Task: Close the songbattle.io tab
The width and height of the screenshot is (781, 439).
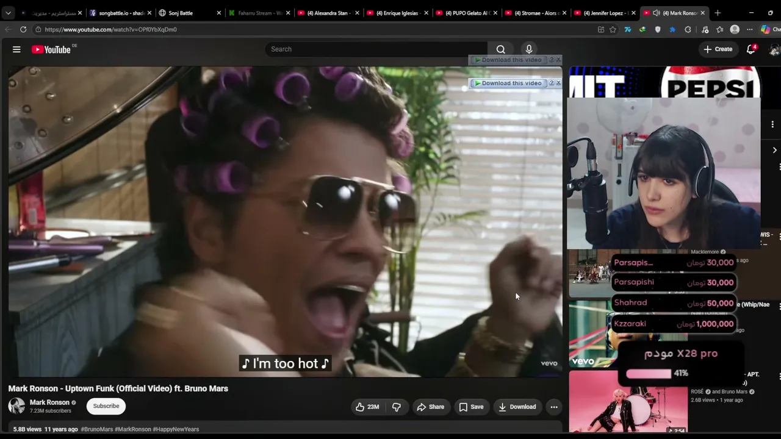Action: click(x=149, y=13)
